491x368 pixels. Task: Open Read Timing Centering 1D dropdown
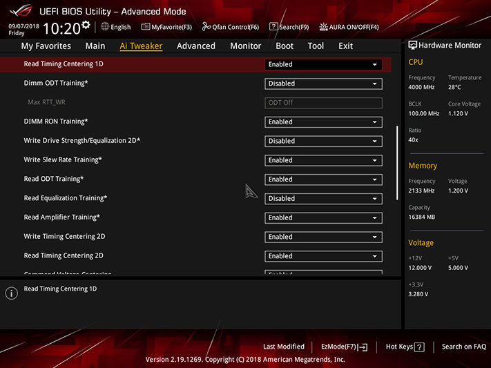pos(323,64)
